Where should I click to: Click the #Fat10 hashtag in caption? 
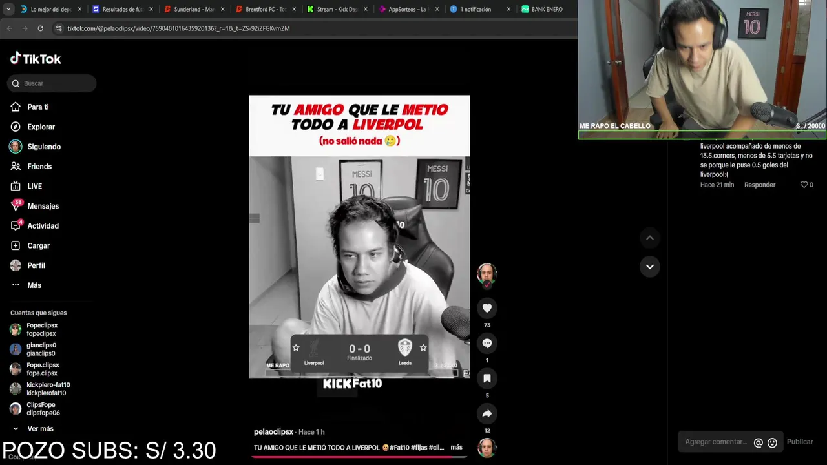pyautogui.click(x=399, y=447)
